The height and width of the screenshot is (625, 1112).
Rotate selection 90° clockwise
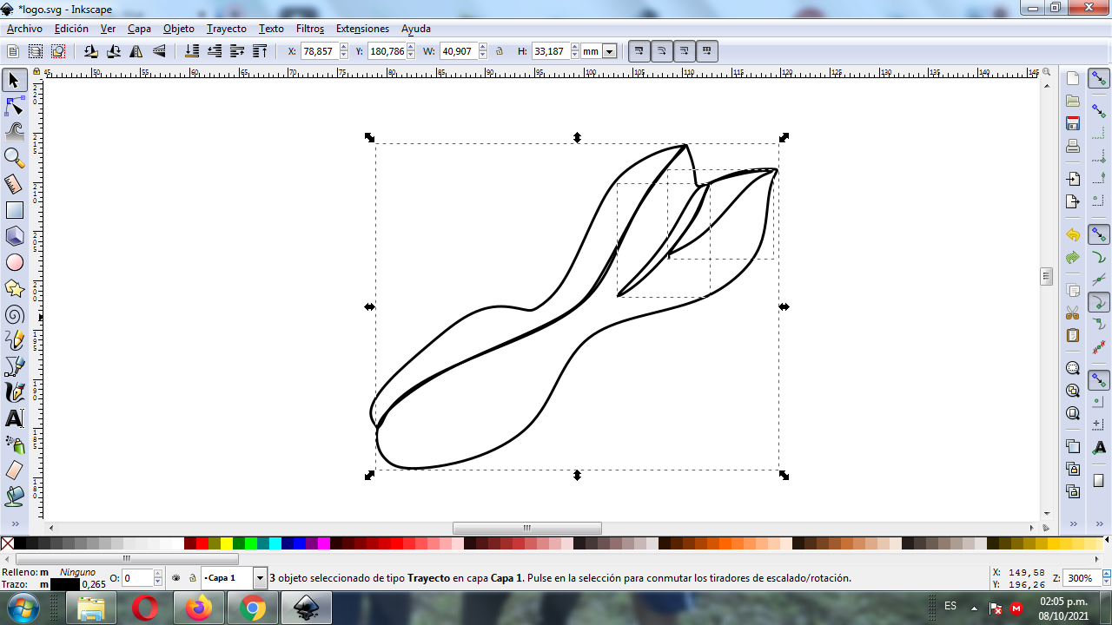click(114, 52)
